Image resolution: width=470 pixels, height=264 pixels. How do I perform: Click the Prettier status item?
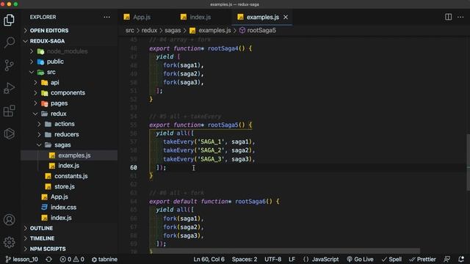[x=423, y=259]
